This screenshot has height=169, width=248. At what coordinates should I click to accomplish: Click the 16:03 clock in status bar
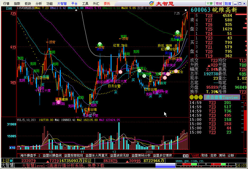(x=241, y=166)
